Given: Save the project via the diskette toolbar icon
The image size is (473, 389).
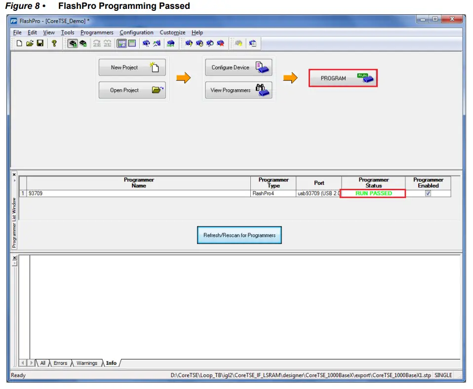Looking at the screenshot, I should click(40, 43).
